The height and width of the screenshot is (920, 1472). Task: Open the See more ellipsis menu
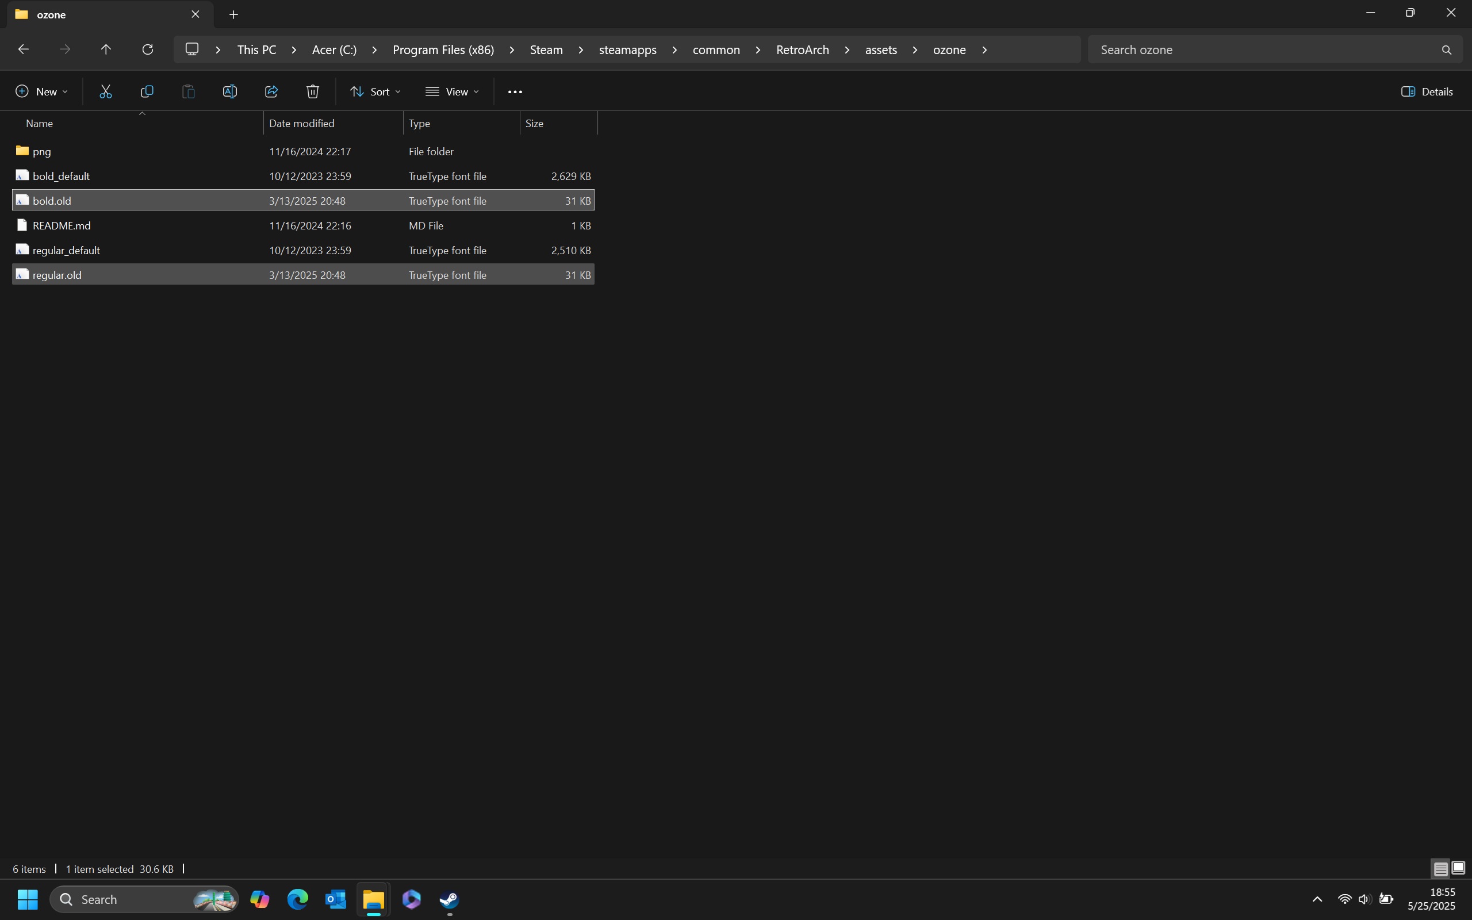click(515, 91)
